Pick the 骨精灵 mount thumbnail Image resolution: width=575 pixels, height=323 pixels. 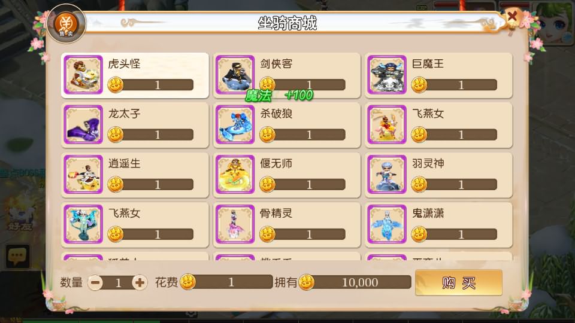235,224
